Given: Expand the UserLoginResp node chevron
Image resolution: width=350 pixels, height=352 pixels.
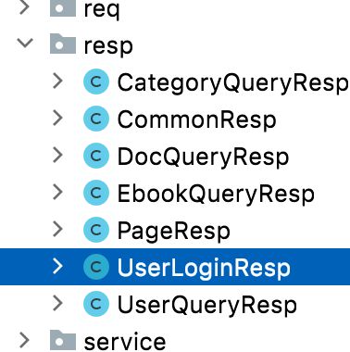Looking at the screenshot, I should click(x=57, y=267).
